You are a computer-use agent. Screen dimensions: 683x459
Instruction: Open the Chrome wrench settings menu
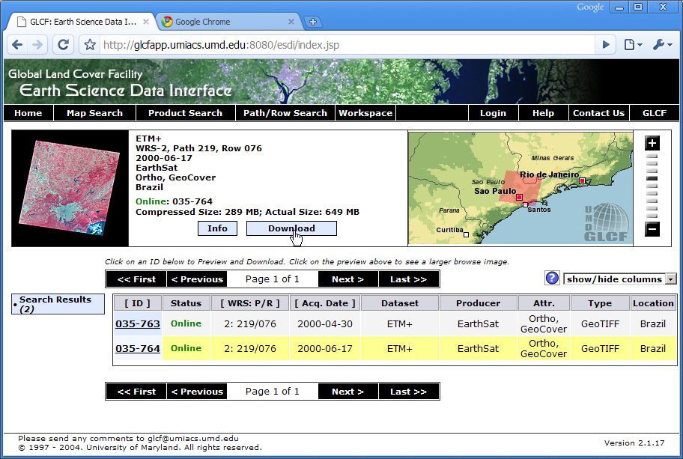tap(661, 45)
